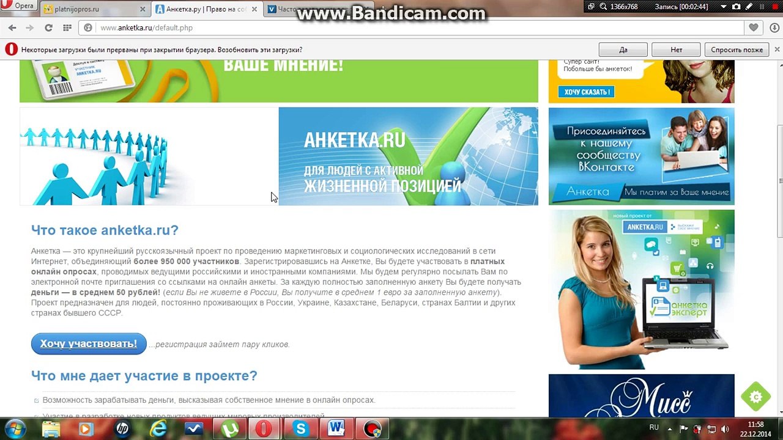Open the Speed Dial grid icon
783x440 pixels.
pyautogui.click(x=67, y=28)
